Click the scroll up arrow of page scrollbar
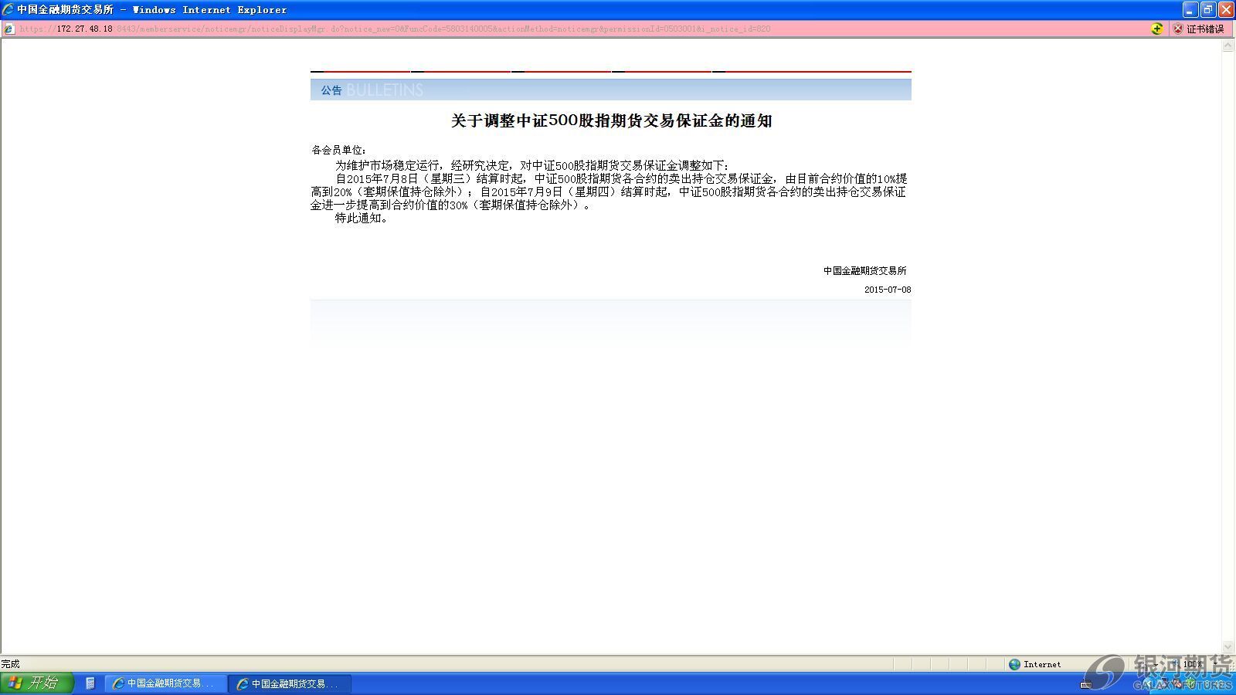 pyautogui.click(x=1228, y=46)
